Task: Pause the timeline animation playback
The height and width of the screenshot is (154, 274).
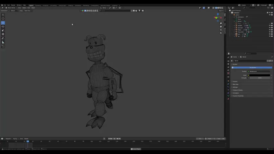Action: click(x=114, y=139)
